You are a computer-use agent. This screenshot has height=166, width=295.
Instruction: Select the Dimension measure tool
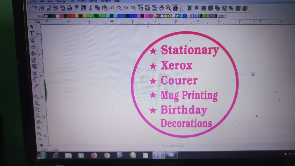[35, 80]
